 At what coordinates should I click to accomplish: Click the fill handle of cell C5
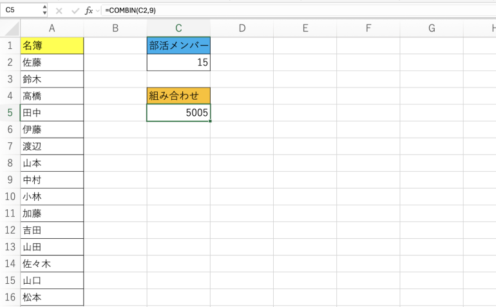tap(210, 121)
